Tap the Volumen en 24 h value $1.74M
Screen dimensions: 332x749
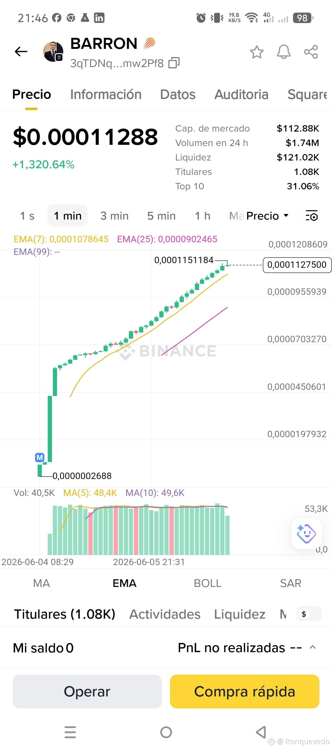[302, 143]
